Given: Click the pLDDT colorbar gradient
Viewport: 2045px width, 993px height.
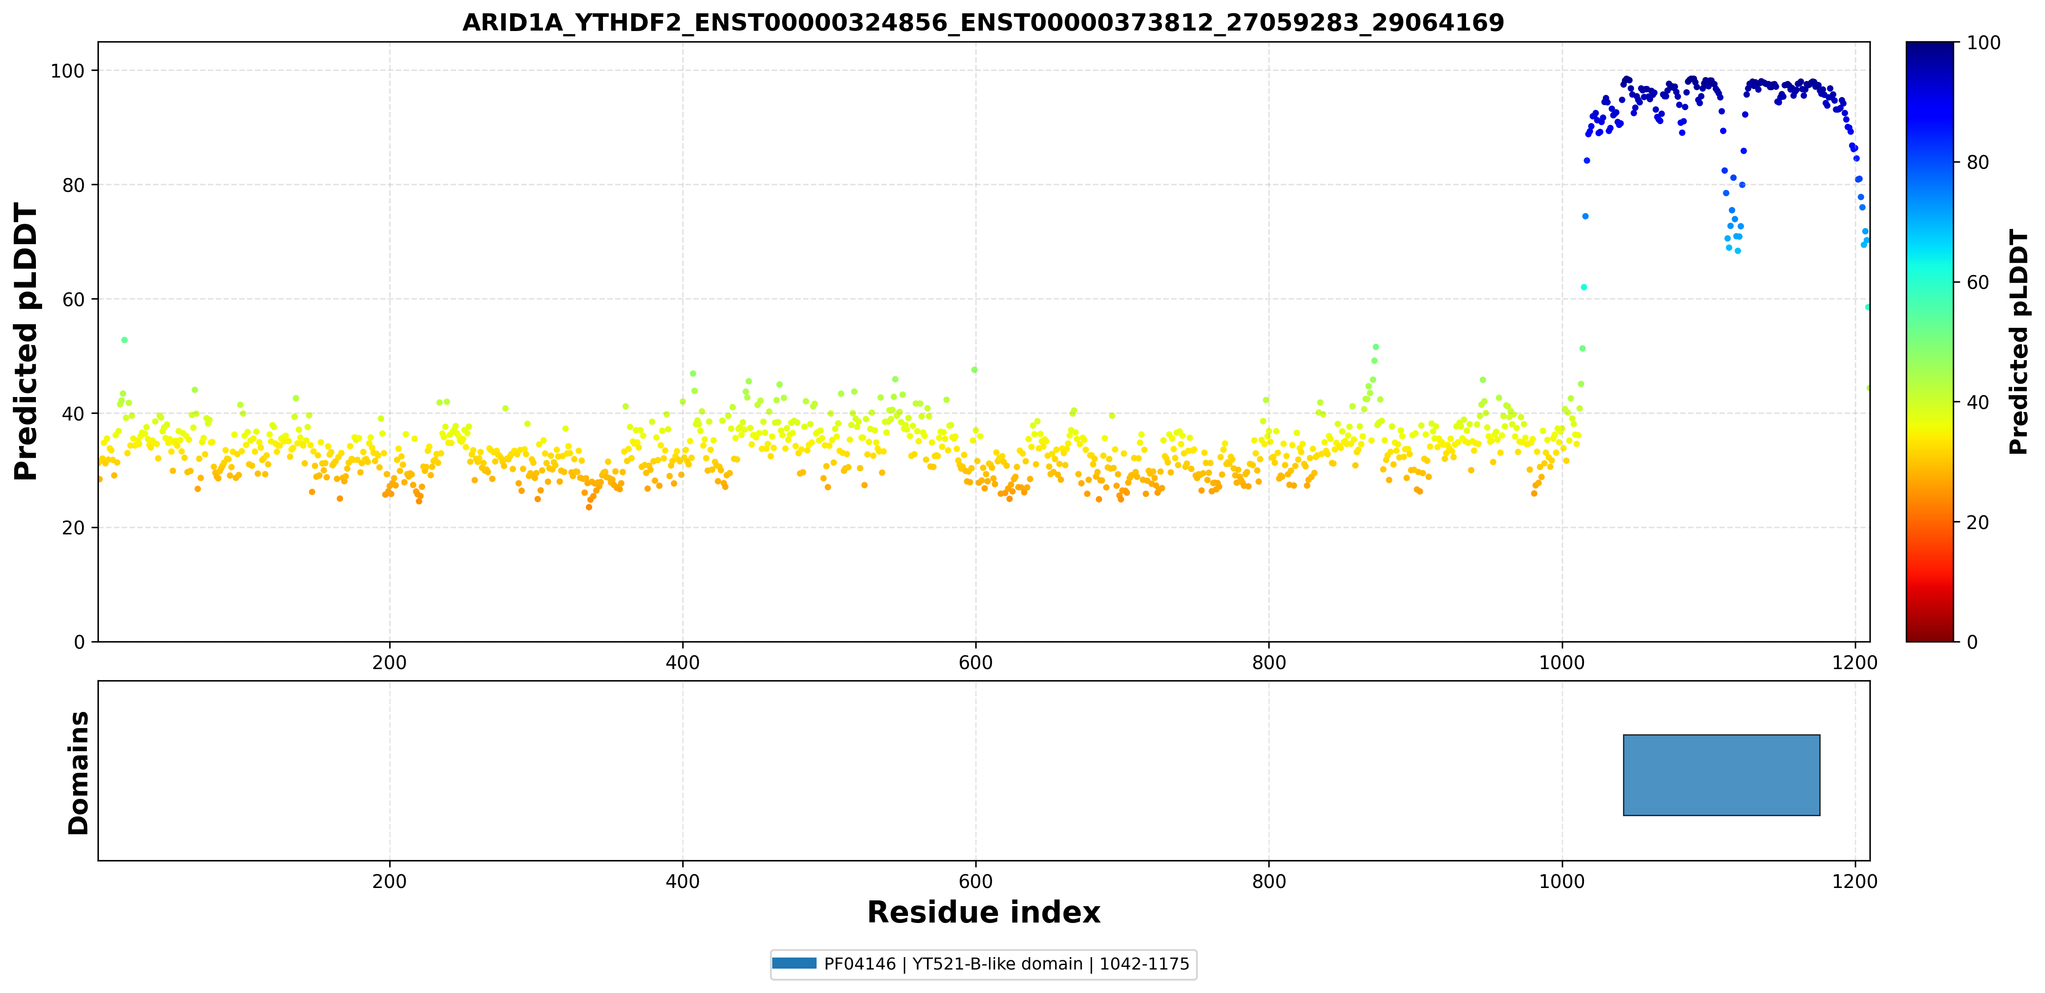Looking at the screenshot, I should pos(1930,341).
